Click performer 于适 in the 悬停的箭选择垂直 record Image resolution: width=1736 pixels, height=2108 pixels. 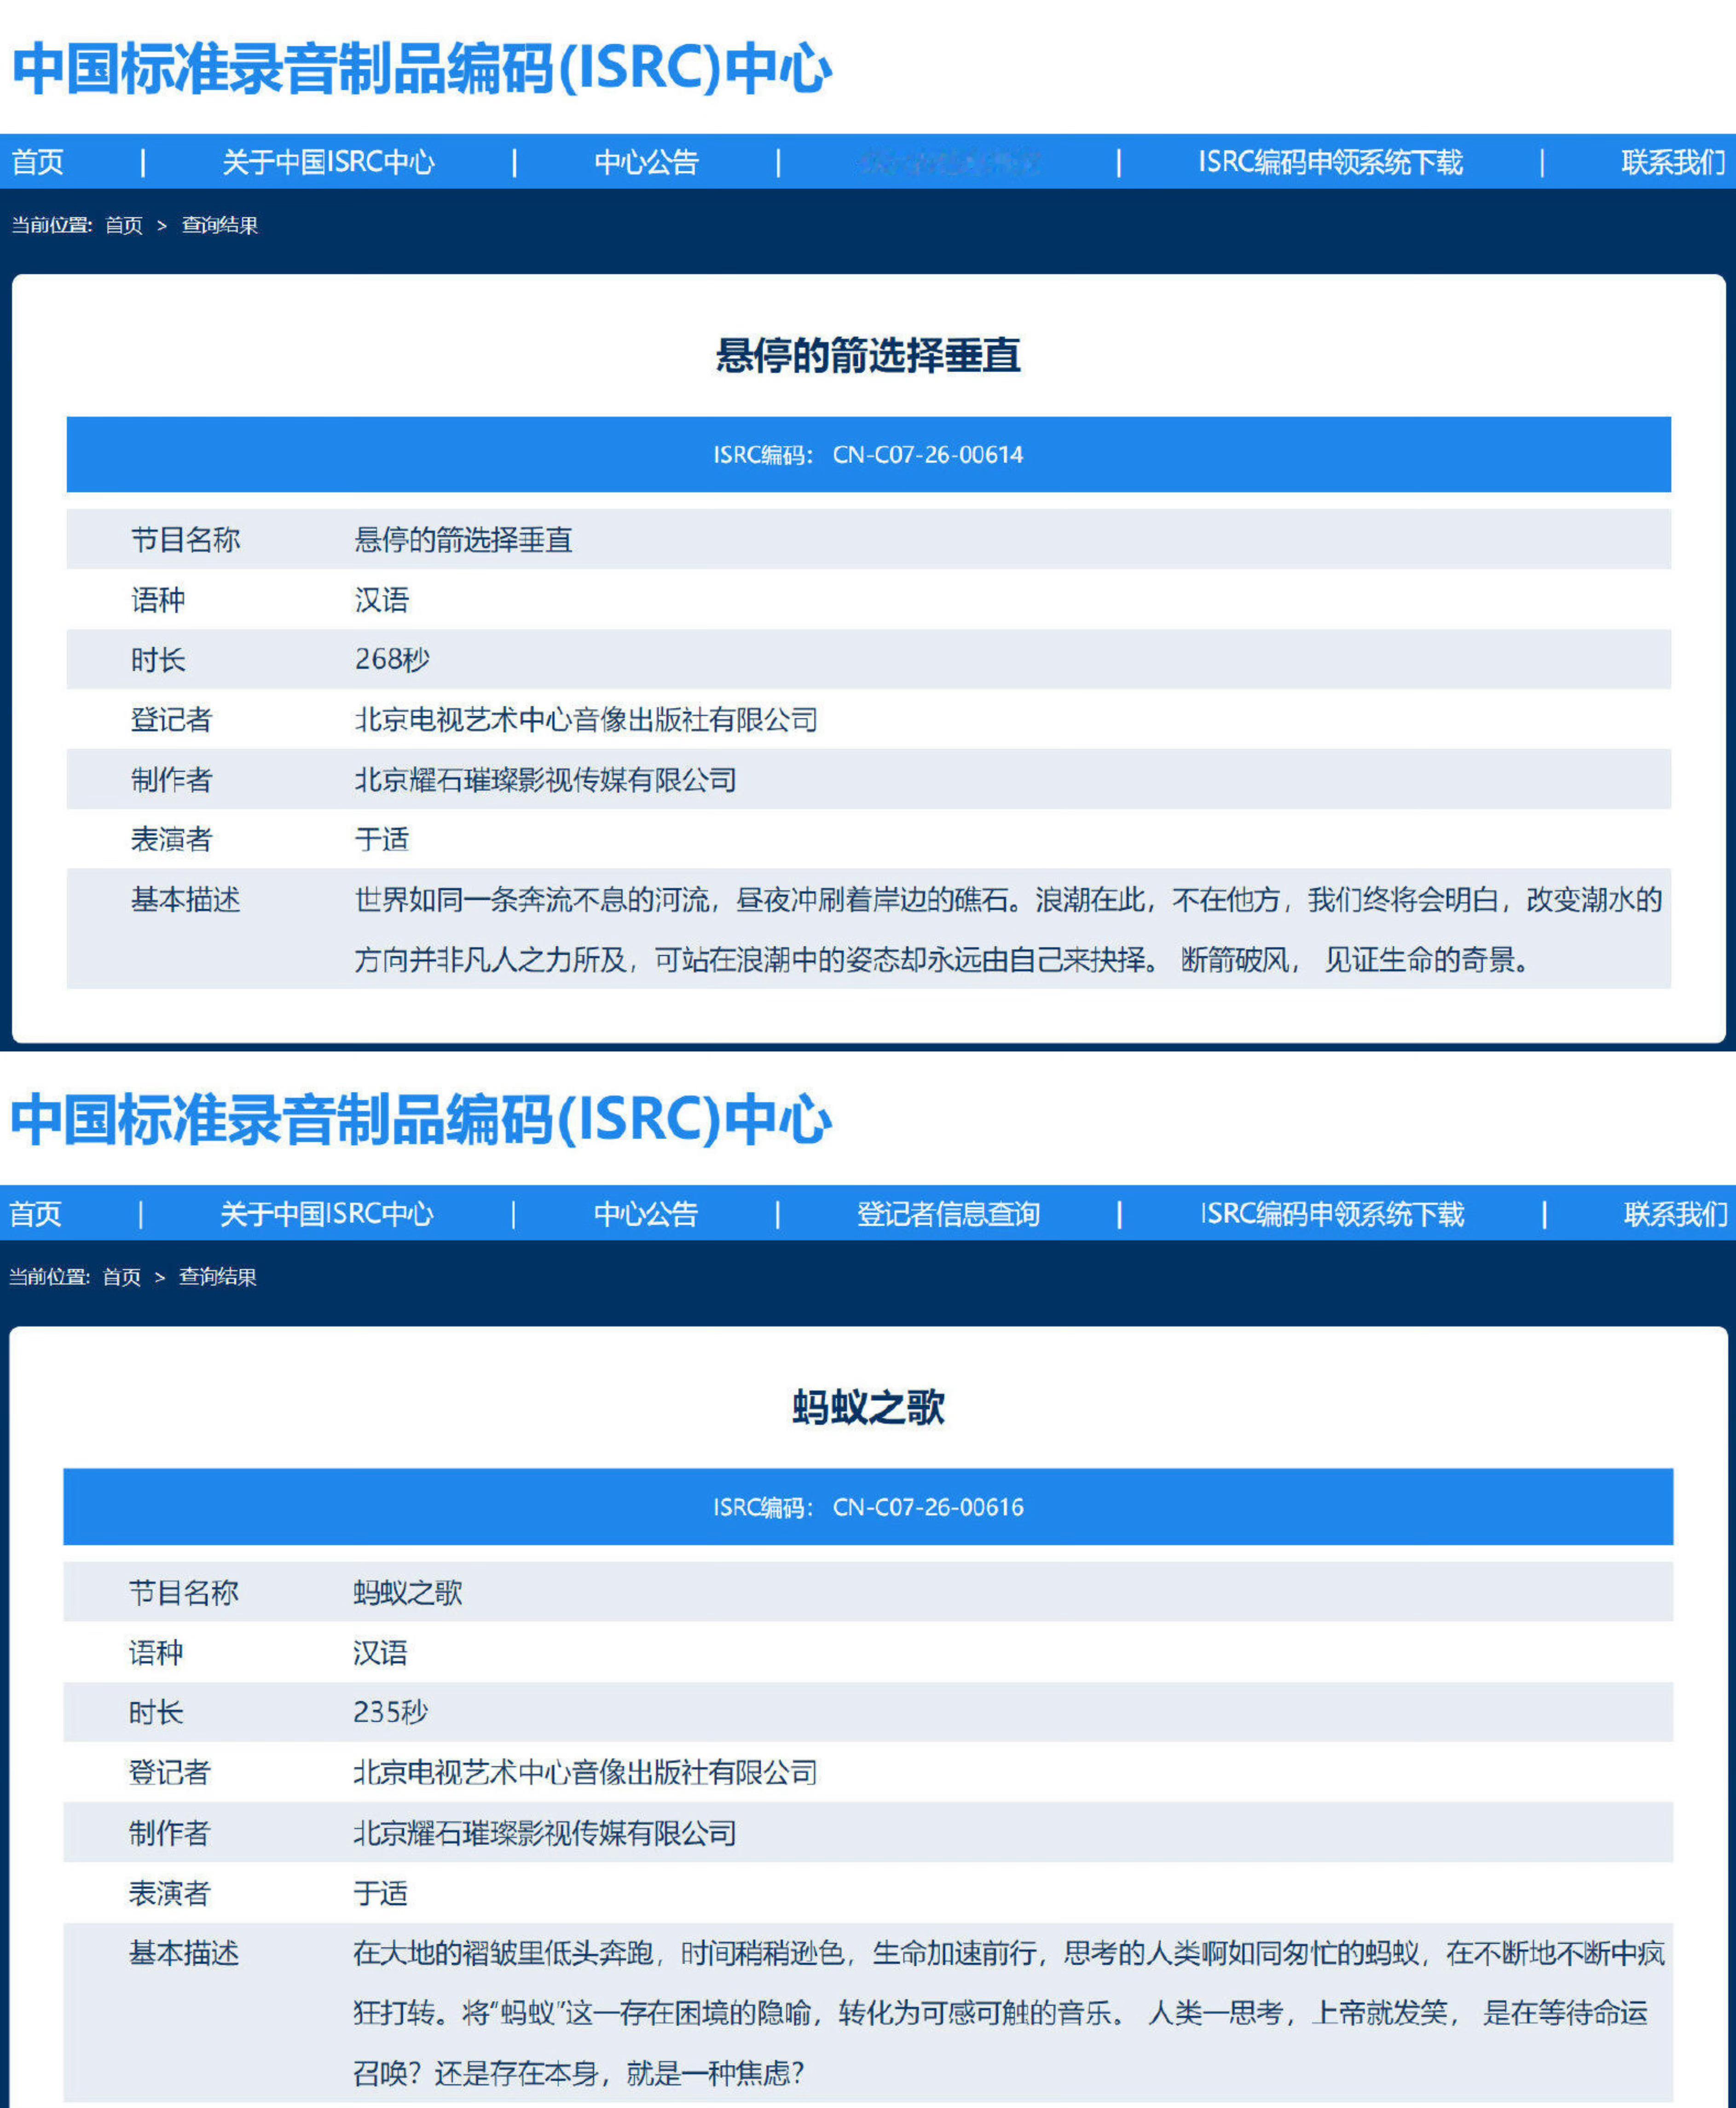(x=382, y=839)
